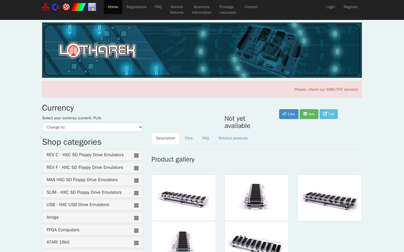Screen dimensions: 404x252
Task: Open the Contact page
Action: [x=251, y=7]
